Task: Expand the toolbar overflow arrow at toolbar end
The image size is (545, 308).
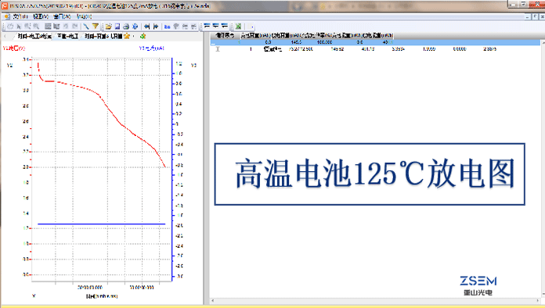Action: click(252, 27)
